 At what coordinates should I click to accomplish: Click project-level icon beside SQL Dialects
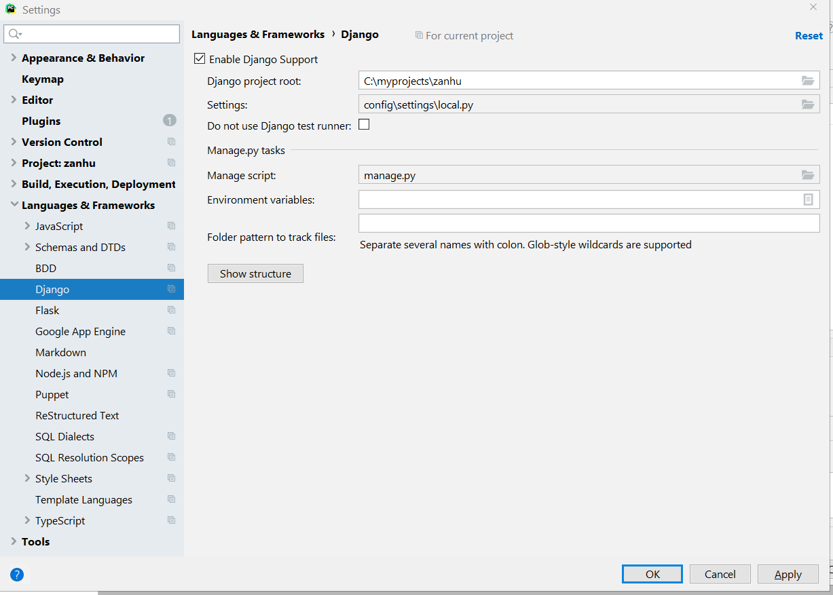[171, 436]
